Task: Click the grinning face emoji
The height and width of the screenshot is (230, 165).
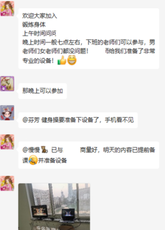Action: click(x=72, y=60)
